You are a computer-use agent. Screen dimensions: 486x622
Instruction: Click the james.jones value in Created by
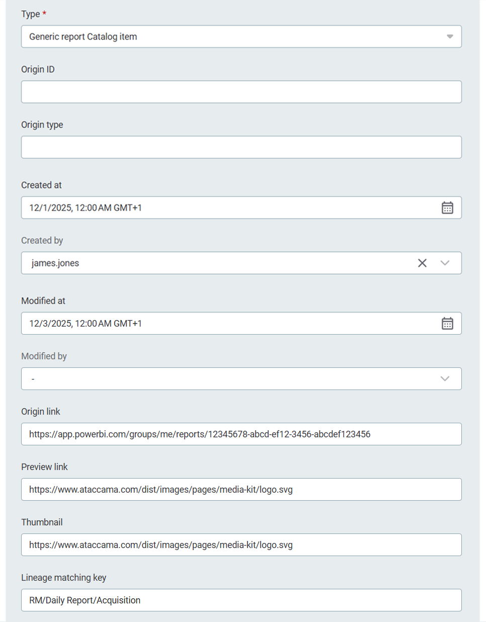click(55, 263)
